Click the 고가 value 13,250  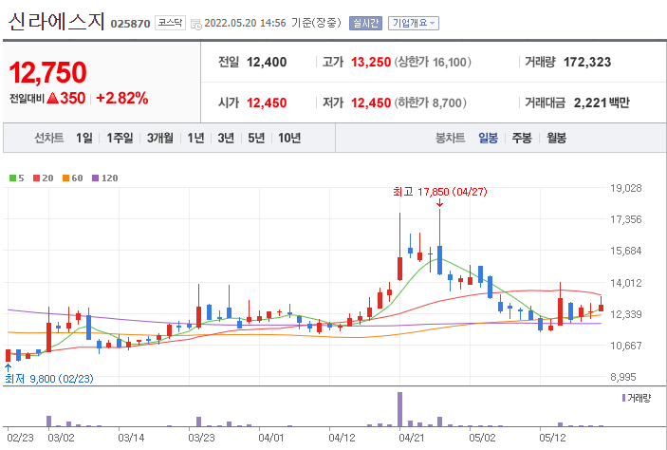click(371, 62)
